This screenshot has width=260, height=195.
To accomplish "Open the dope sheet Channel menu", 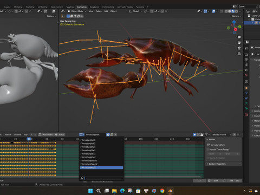I will (17, 135).
